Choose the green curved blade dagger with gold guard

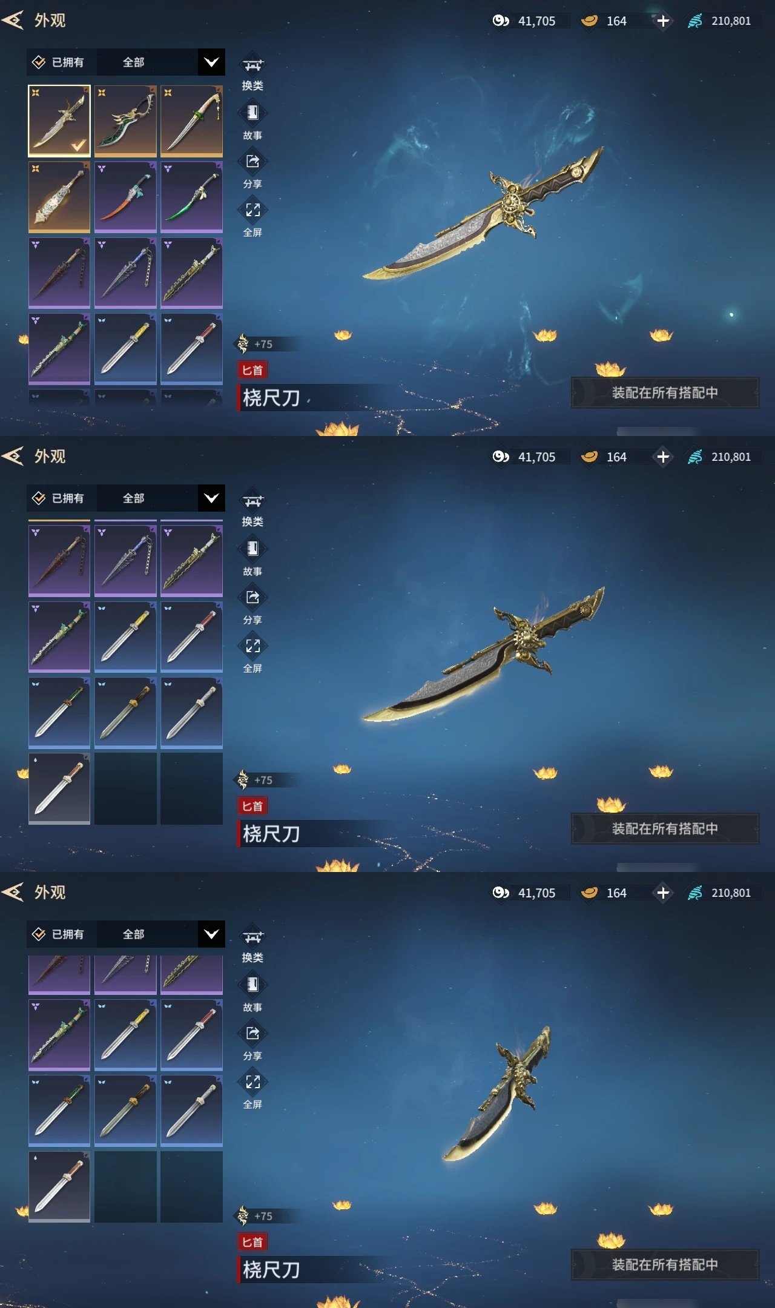125,121
